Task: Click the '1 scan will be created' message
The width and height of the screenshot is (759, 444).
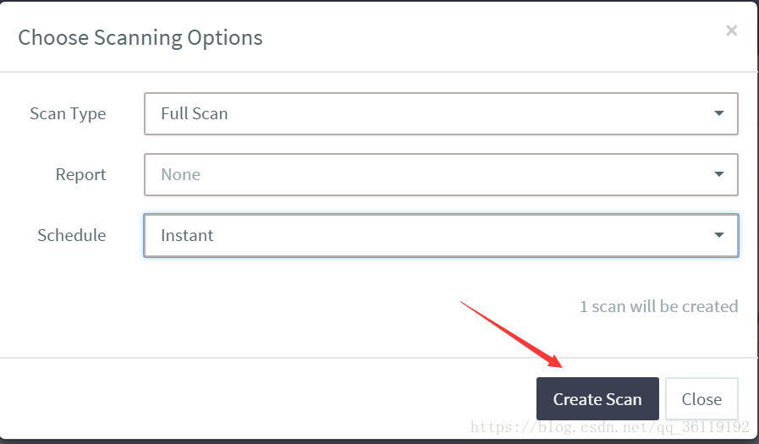Action: pos(659,306)
